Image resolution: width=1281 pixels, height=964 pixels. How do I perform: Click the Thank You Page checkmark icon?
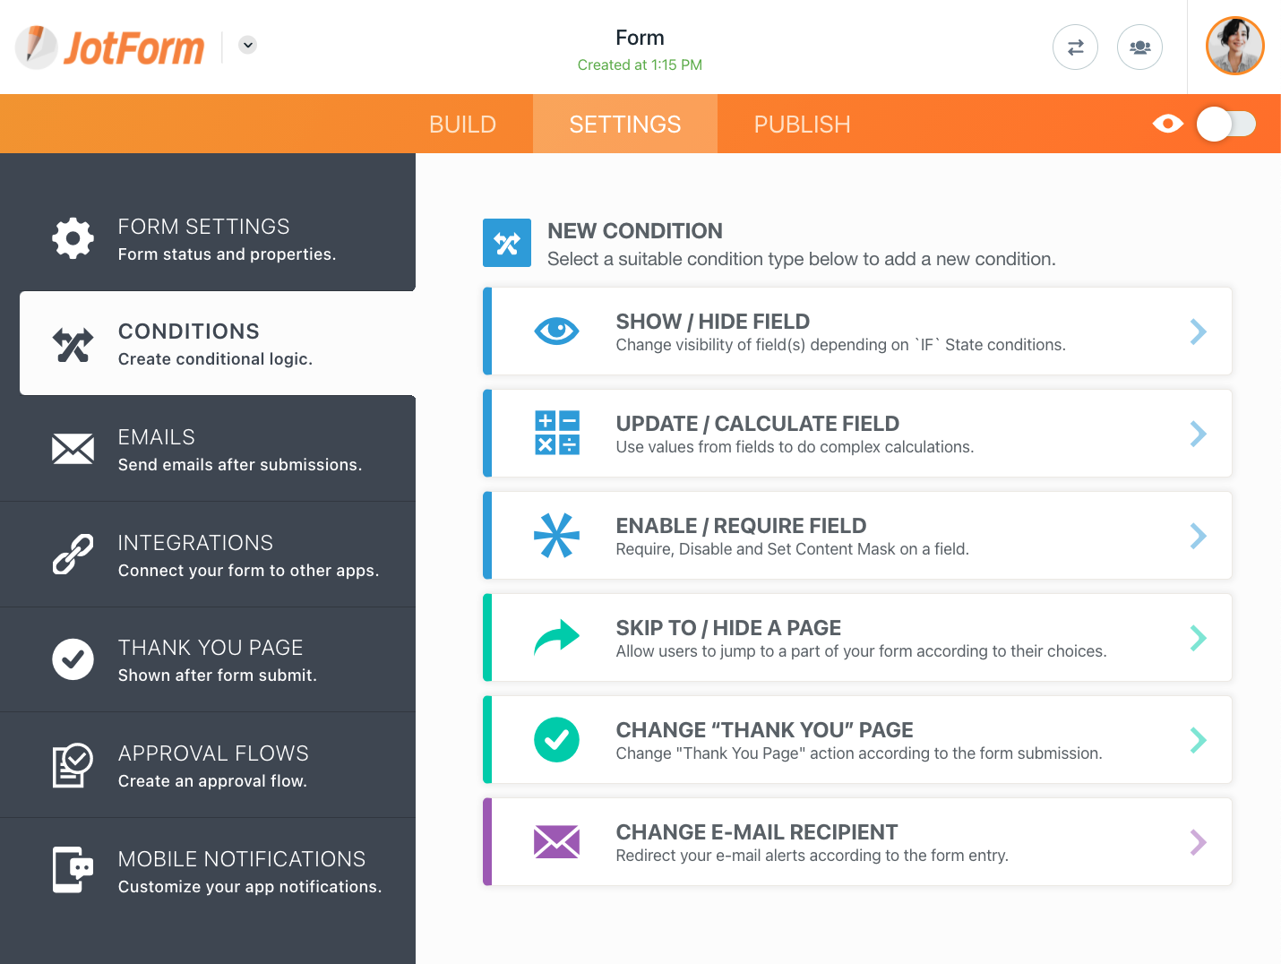(73, 659)
